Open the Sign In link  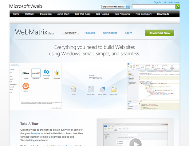pos(158,2)
